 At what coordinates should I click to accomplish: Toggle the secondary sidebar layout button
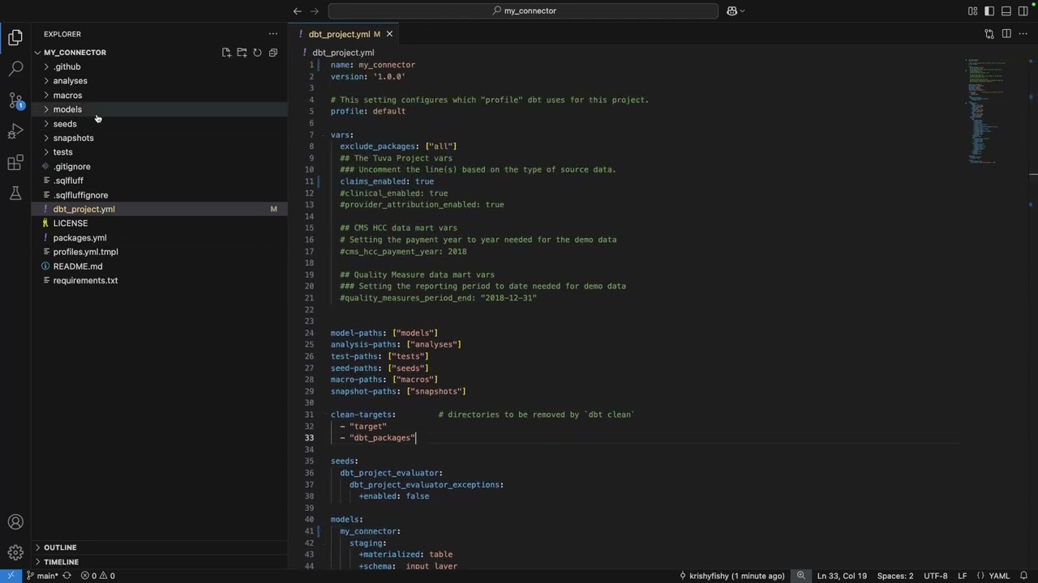(x=1023, y=11)
